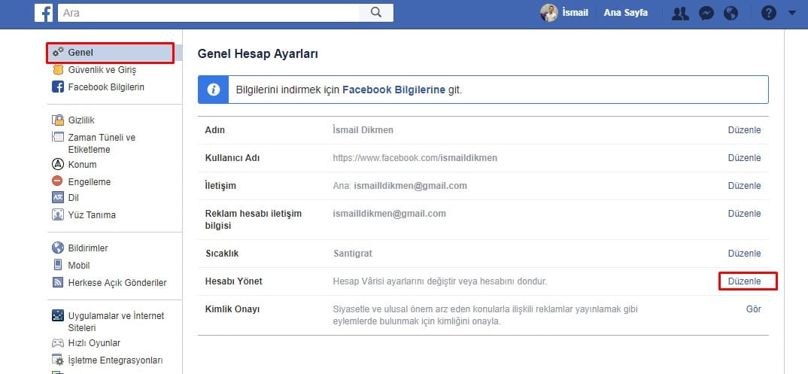This screenshot has height=374, width=808.
Task: Type in the Ara search field
Action: click(211, 13)
